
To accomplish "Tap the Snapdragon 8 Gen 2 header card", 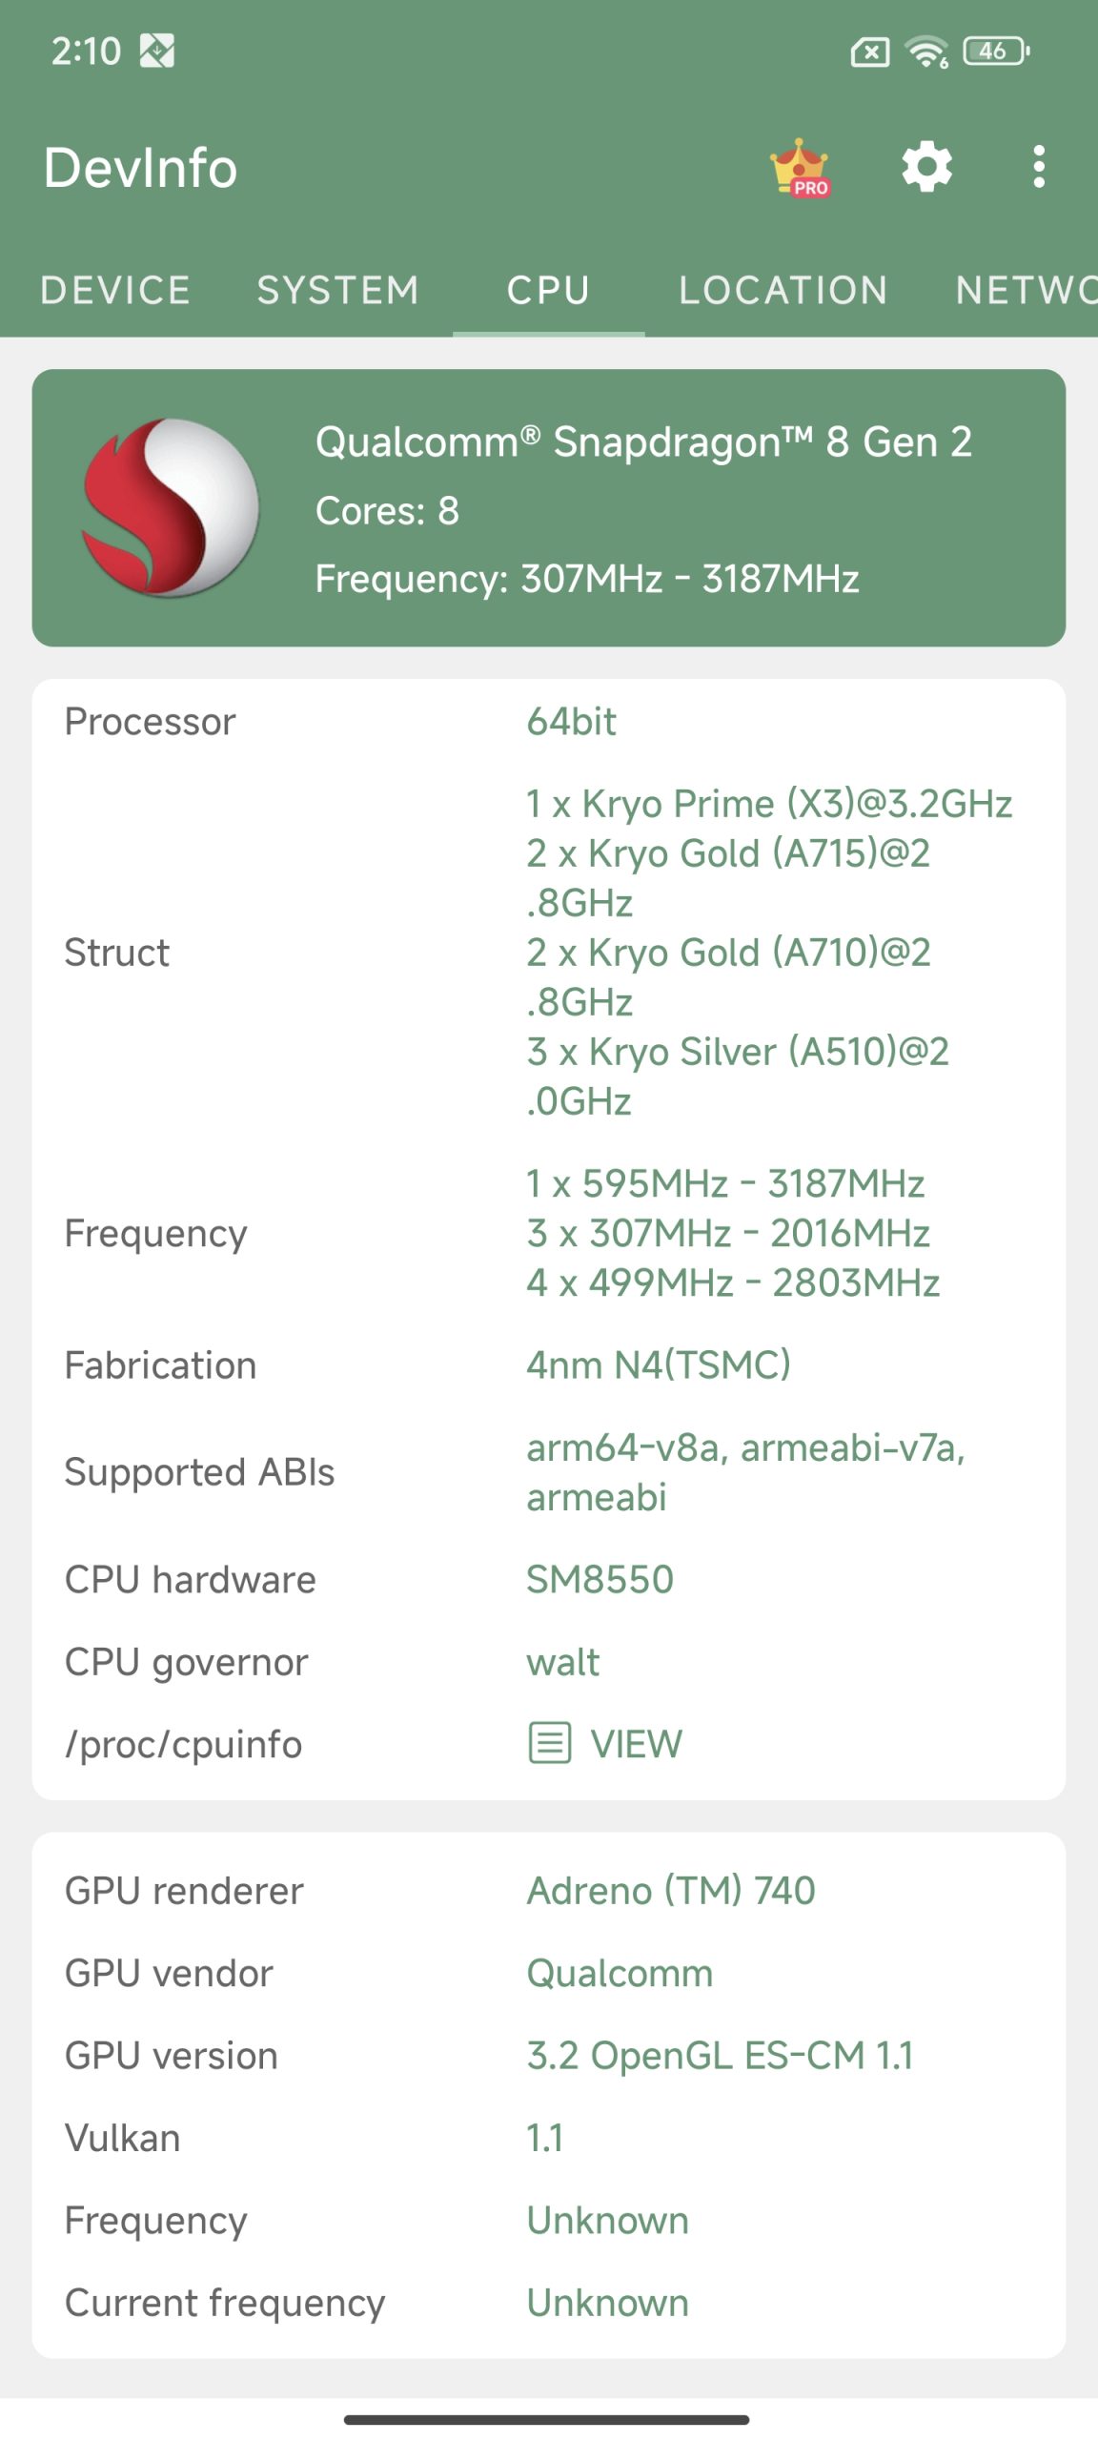I will pos(549,507).
